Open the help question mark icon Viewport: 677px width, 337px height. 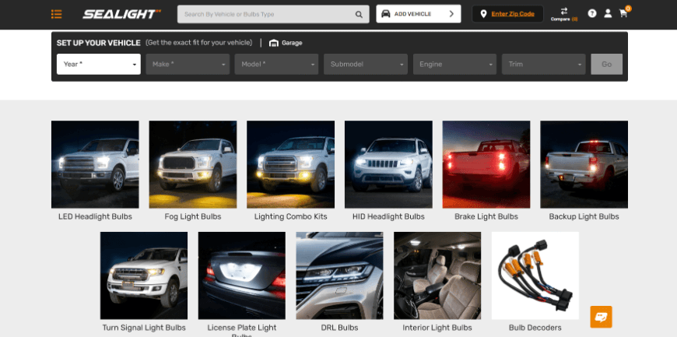(x=592, y=13)
